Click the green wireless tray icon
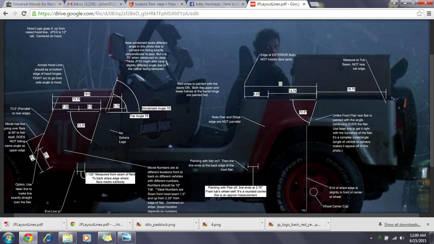Viewport: 434px width, 244px height. tap(379, 238)
